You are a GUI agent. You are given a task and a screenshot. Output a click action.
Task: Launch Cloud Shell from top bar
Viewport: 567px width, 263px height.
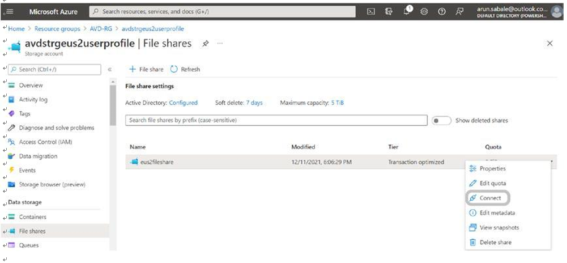371,11
